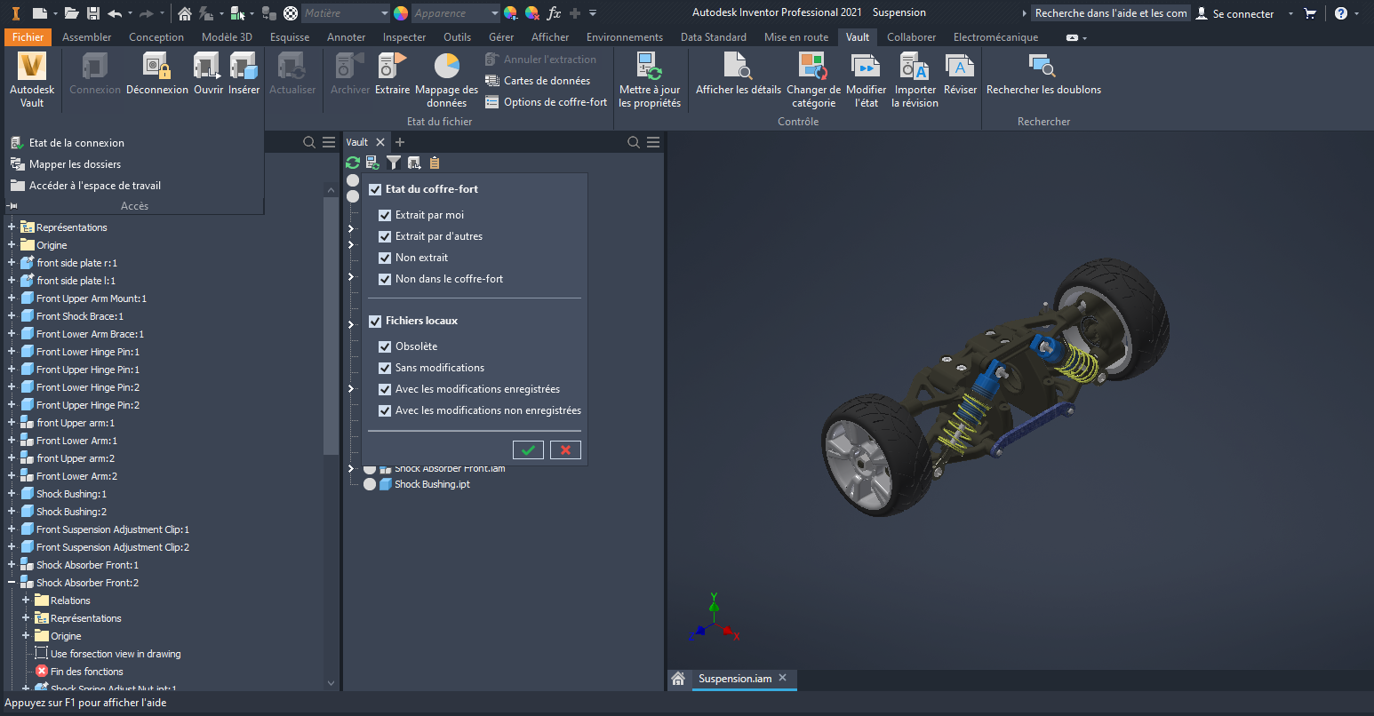Click the New file icon in quick access toolbar

click(39, 13)
